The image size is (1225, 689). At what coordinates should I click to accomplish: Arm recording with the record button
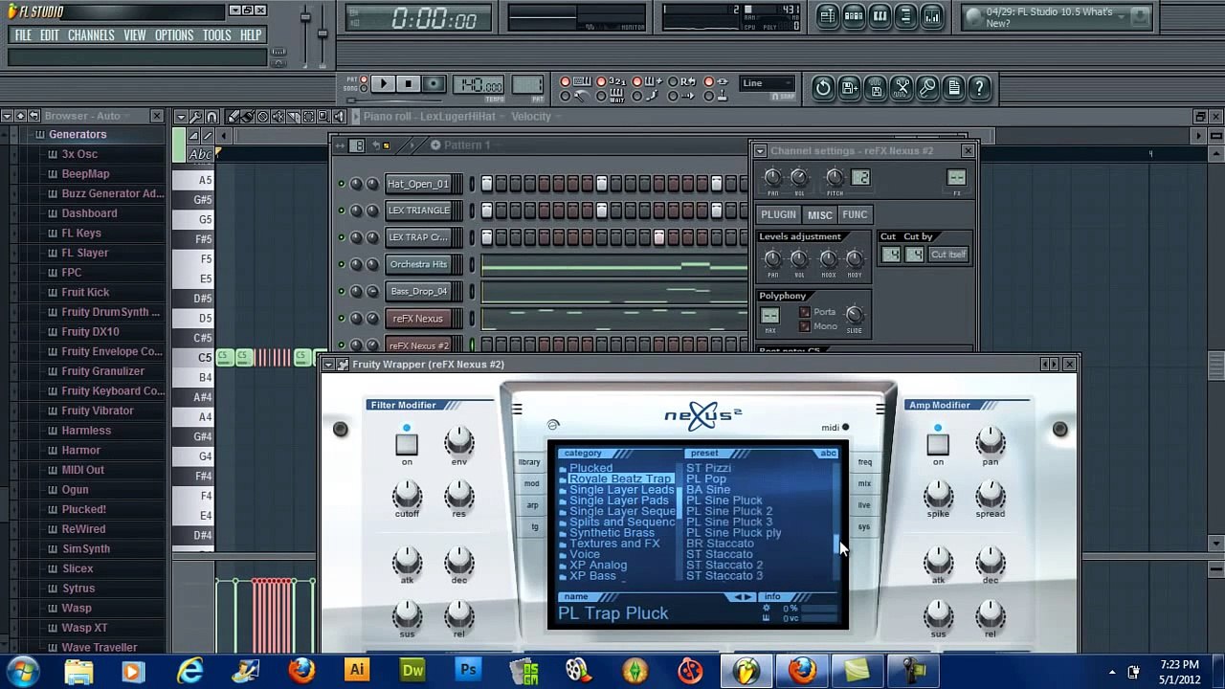tap(434, 84)
